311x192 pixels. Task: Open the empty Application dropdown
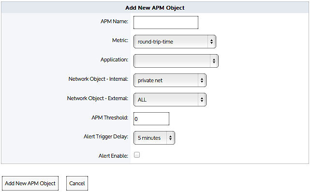(176, 61)
